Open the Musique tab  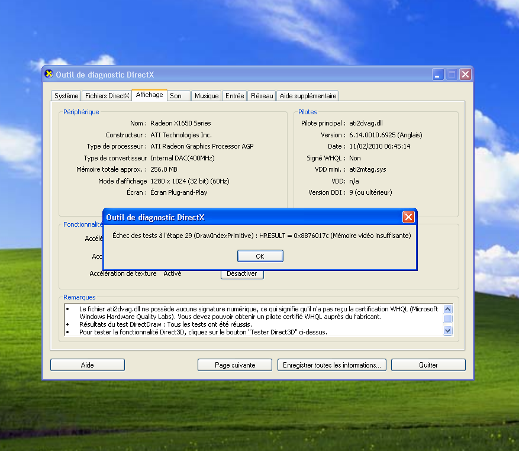[x=206, y=96]
